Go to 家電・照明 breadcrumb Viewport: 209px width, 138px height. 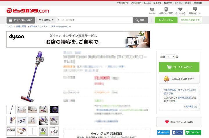21,26
